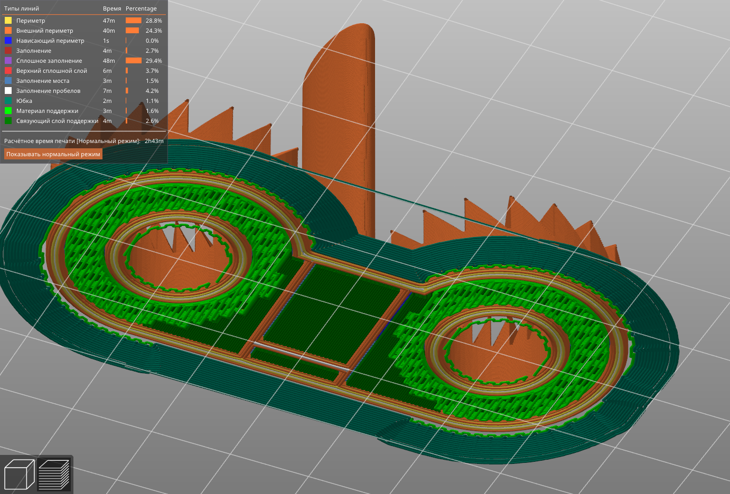Click the Сплошное заполнение percentage bar
Image resolution: width=730 pixels, height=494 pixels.
(x=134, y=61)
